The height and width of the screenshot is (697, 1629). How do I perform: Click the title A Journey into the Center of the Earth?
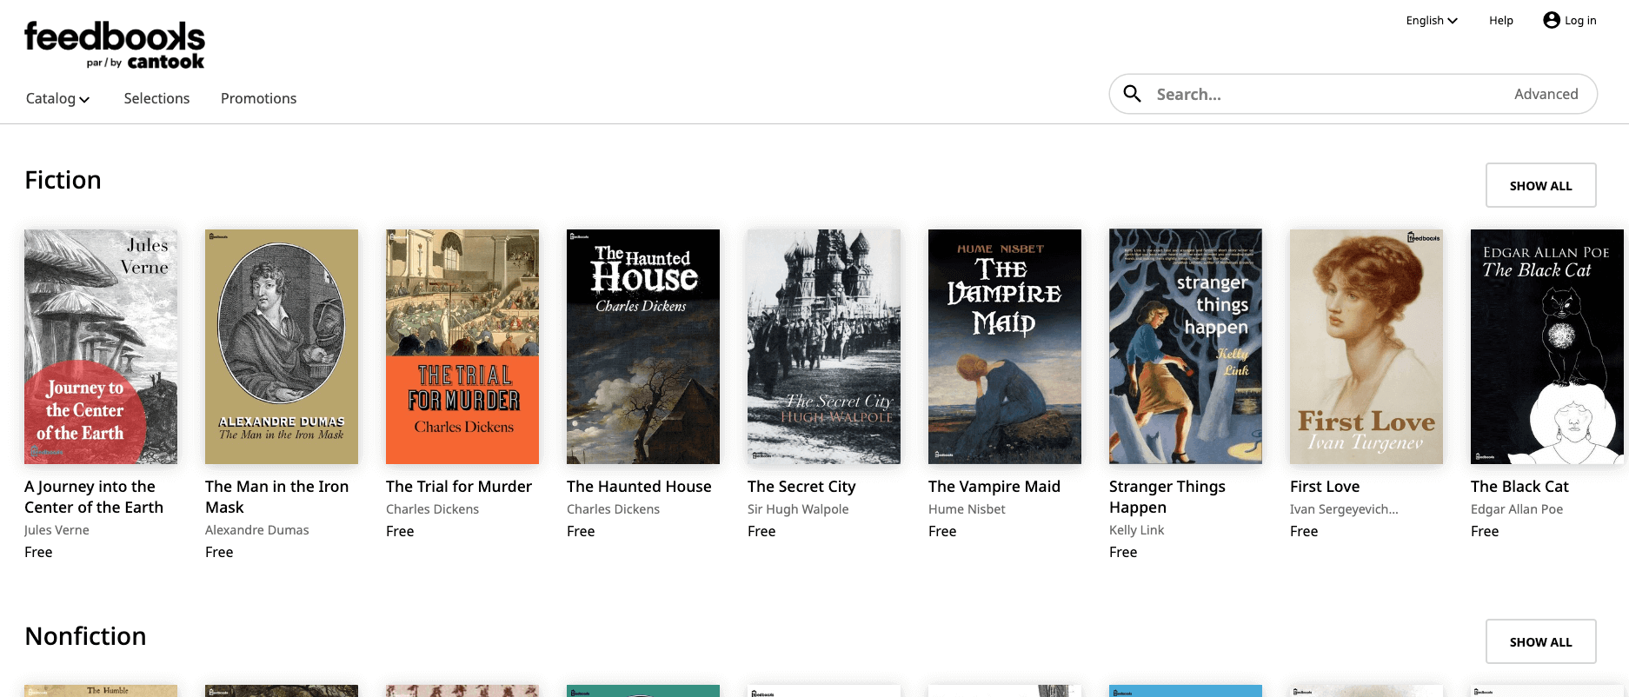[x=94, y=497]
